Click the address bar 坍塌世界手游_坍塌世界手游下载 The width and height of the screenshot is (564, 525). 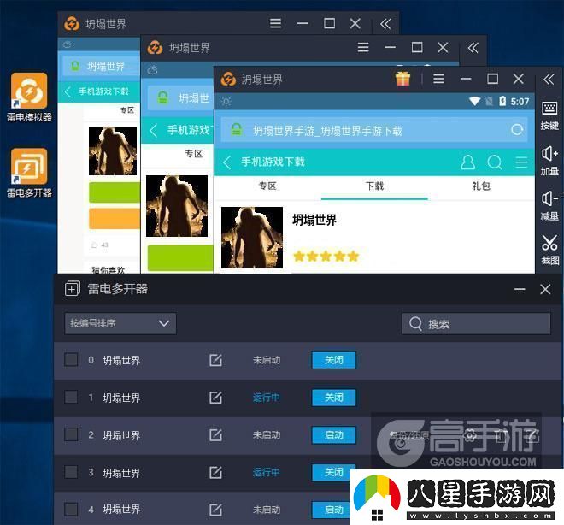373,130
